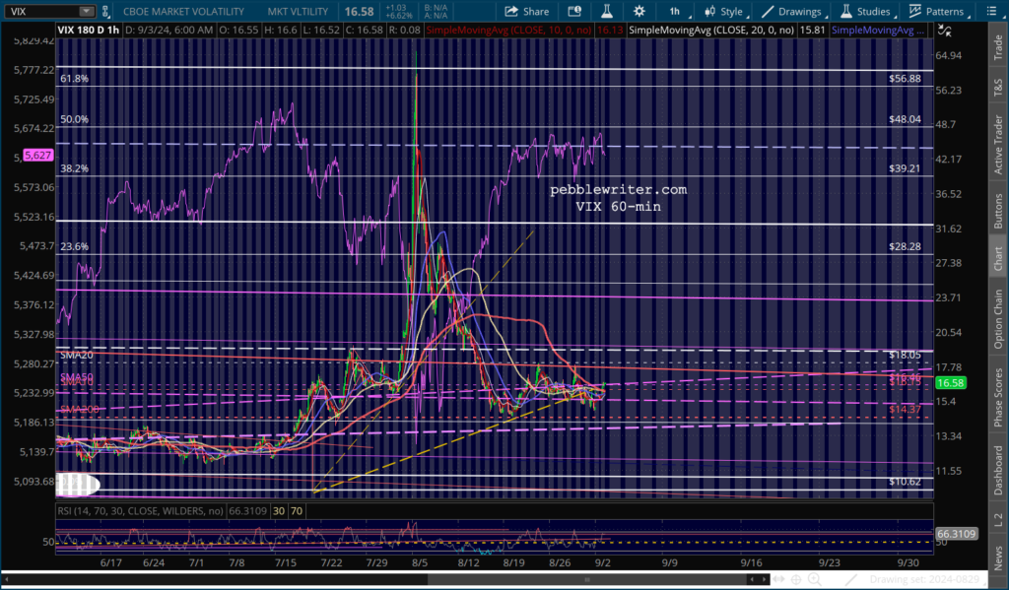Click into the VIX symbol input field

point(39,11)
